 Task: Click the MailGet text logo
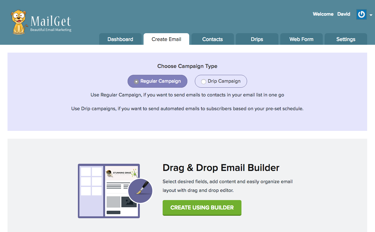(51, 21)
